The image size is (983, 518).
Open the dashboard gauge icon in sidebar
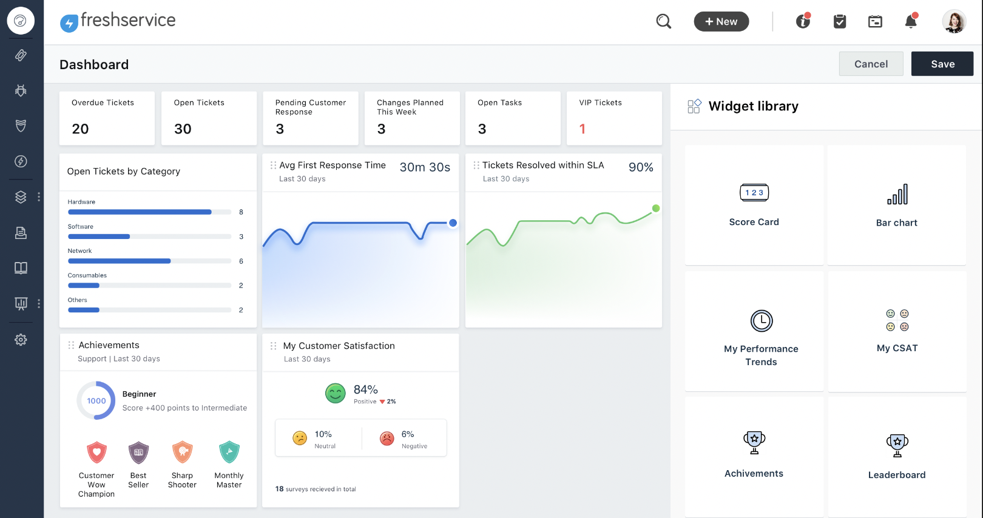point(21,21)
